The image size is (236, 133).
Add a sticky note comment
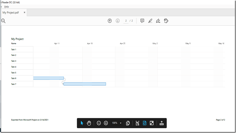click(x=142, y=21)
